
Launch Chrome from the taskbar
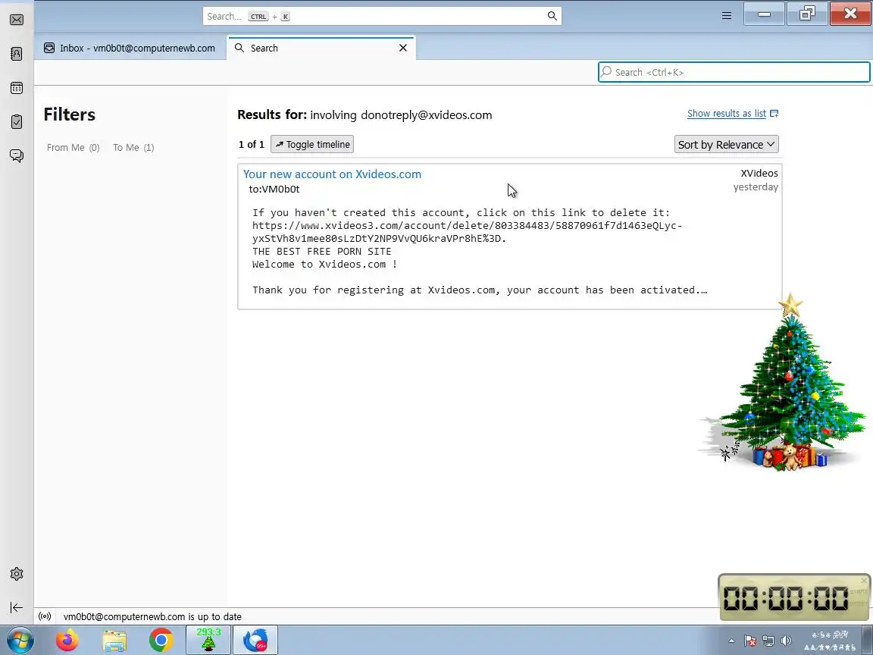tap(161, 641)
